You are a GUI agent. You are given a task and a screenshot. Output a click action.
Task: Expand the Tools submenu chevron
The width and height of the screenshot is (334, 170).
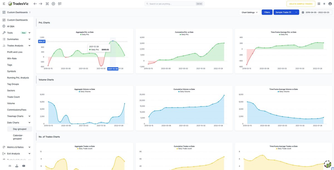tap(30, 33)
